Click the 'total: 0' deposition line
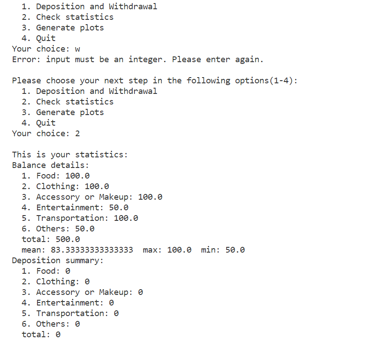The image size is (392, 339). (x=41, y=335)
